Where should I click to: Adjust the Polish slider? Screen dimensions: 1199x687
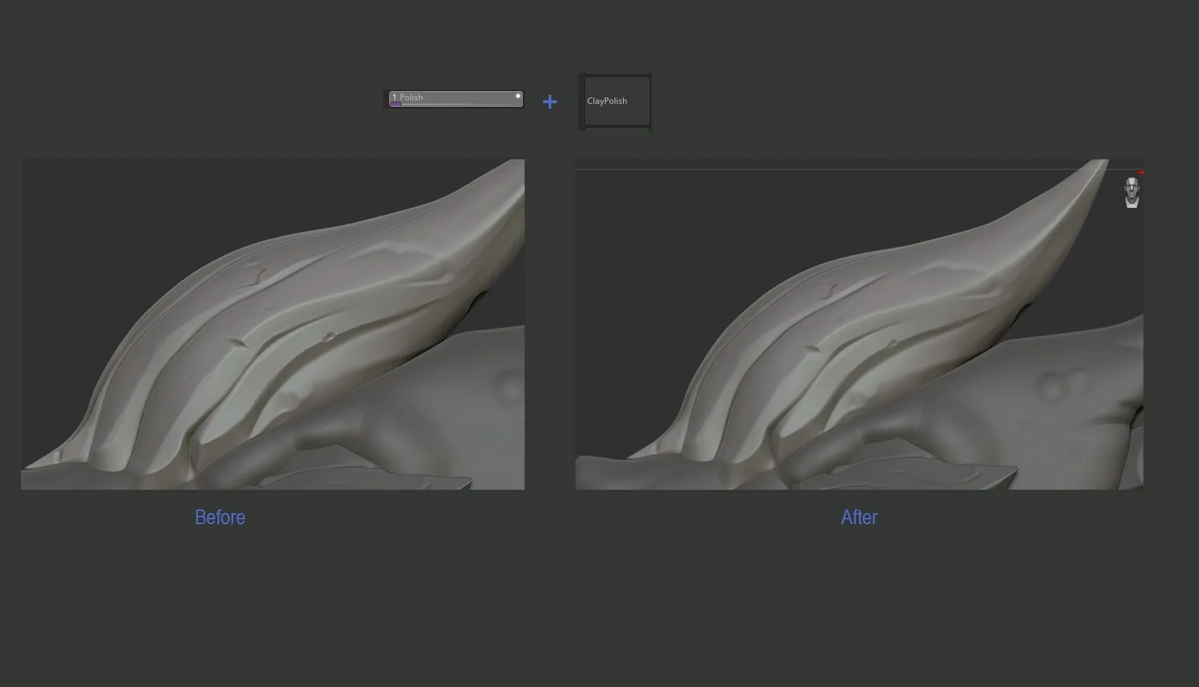(456, 99)
